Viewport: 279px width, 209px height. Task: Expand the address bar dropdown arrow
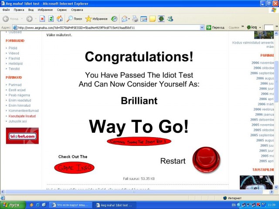pos(202,27)
